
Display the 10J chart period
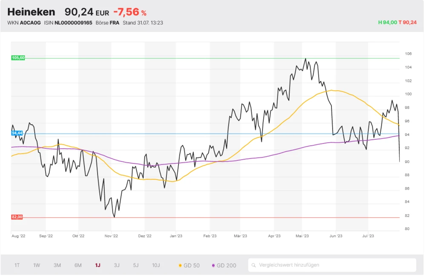click(x=156, y=265)
